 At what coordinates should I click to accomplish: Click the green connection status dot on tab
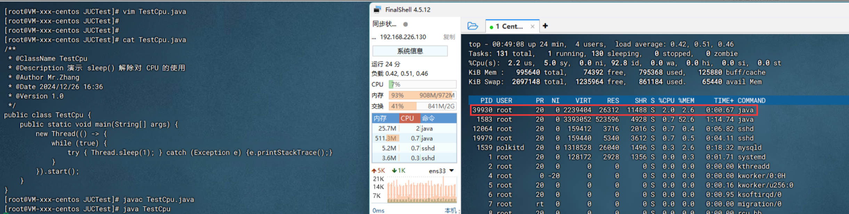491,27
